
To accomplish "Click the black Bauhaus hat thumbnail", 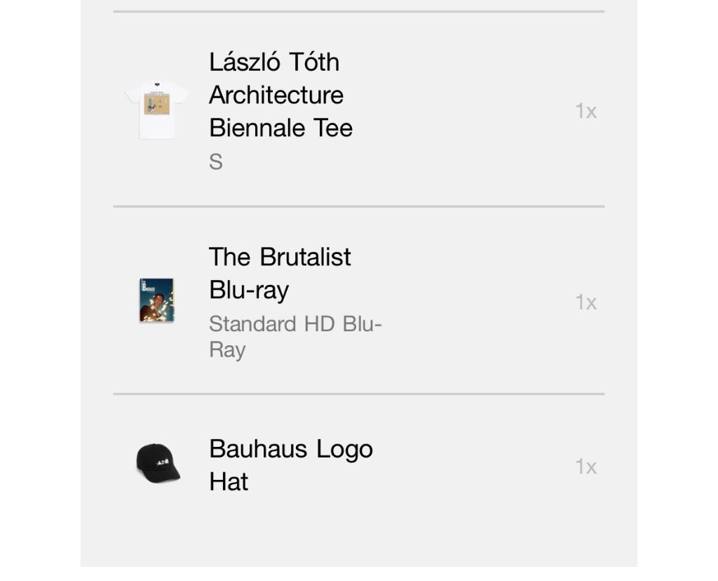I will point(158,463).
